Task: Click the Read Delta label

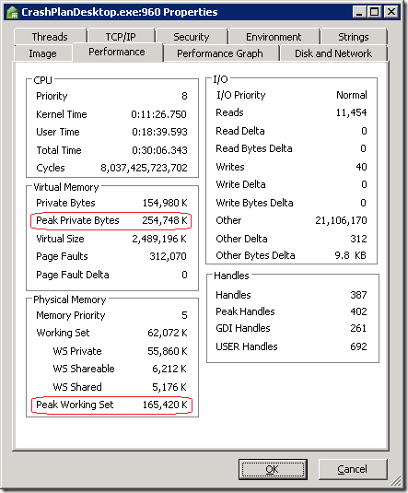Action: 240,131
